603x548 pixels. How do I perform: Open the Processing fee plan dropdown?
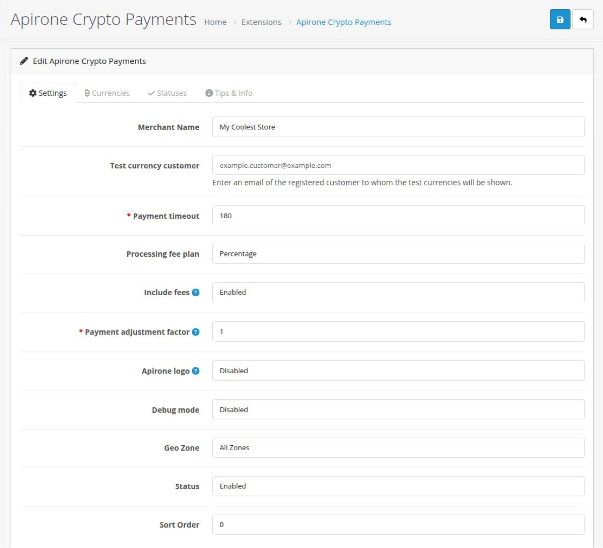(x=398, y=254)
